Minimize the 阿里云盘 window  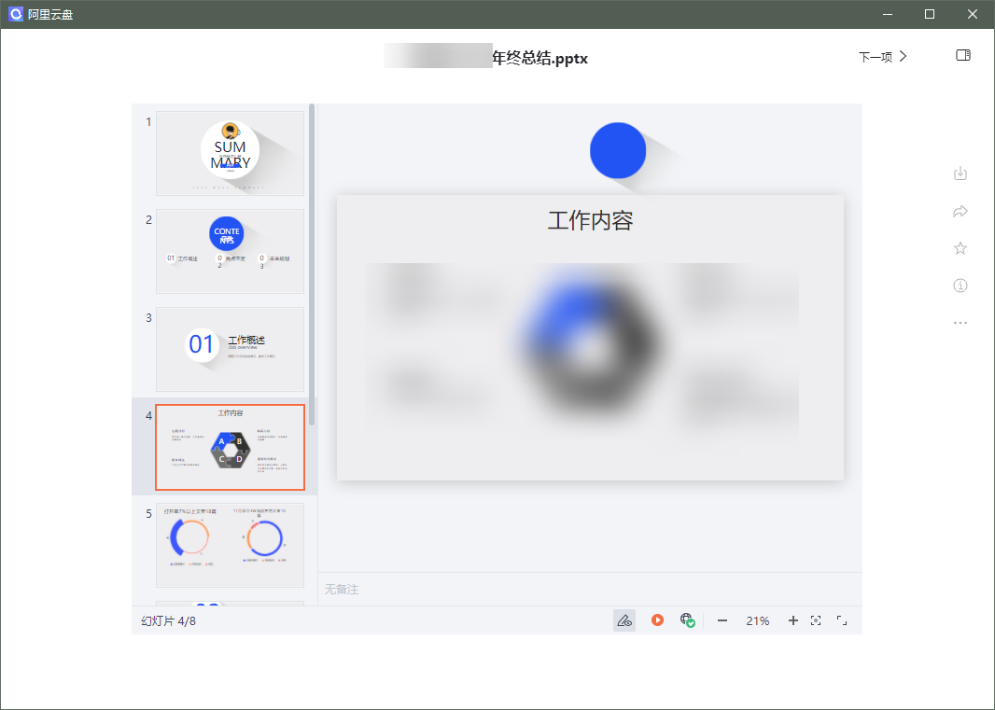[888, 14]
